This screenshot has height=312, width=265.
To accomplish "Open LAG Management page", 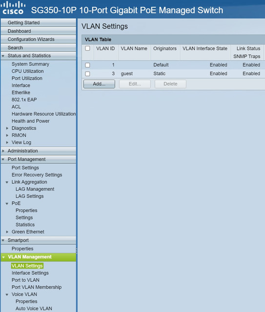I will click(35, 189).
